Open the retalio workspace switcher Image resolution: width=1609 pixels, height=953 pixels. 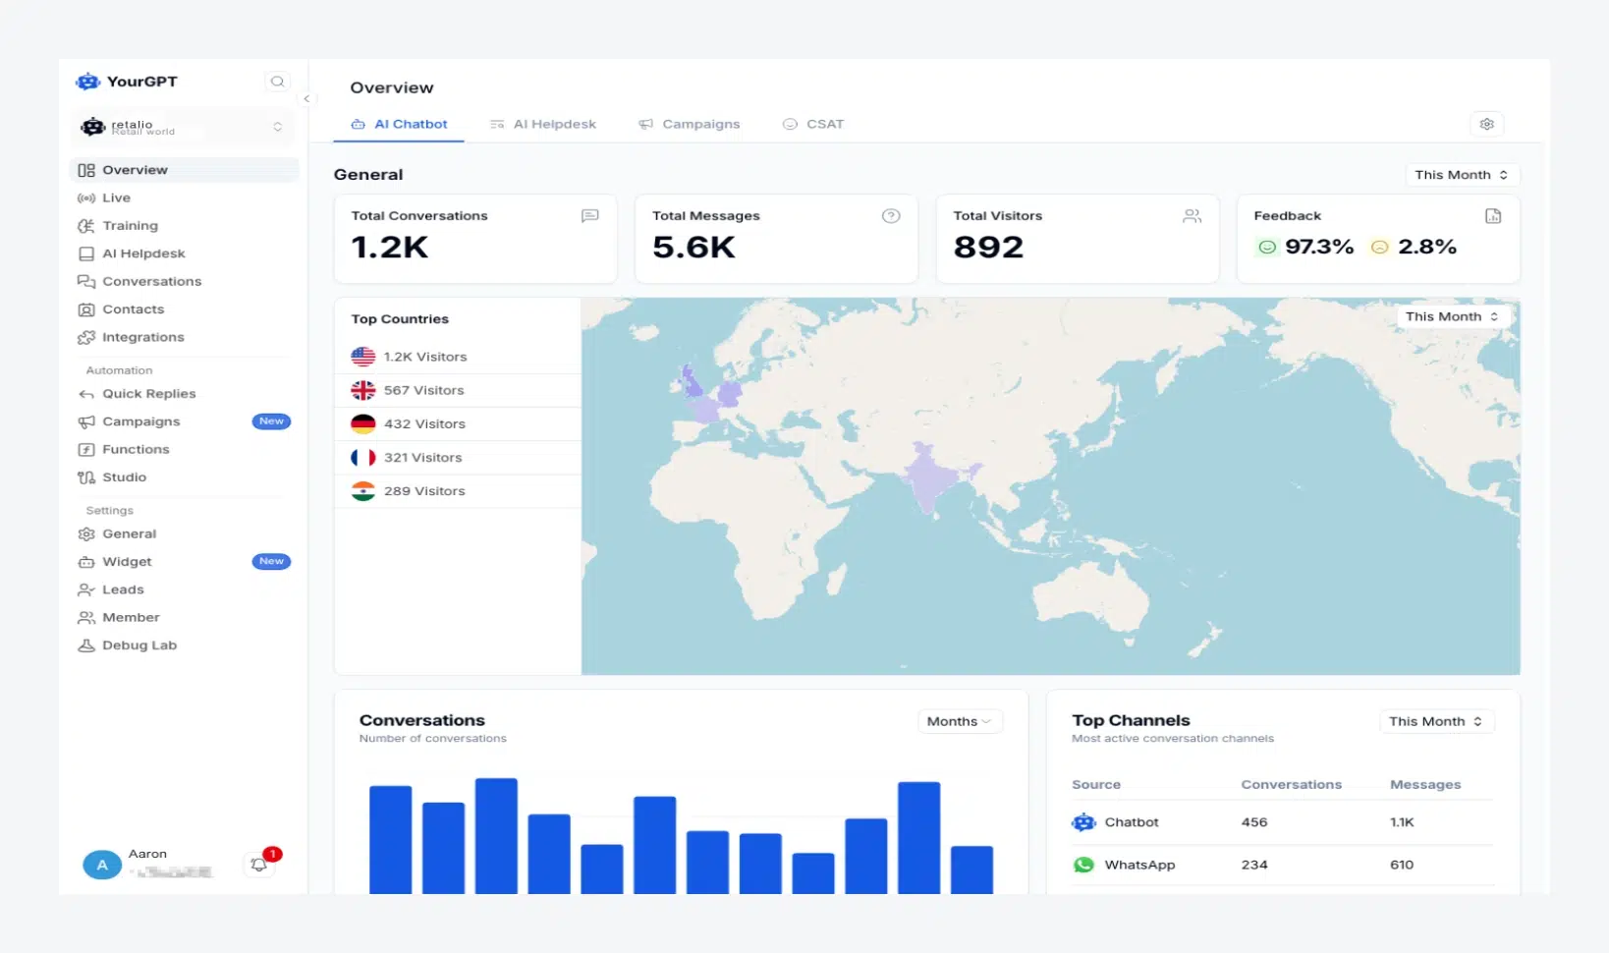tap(184, 127)
